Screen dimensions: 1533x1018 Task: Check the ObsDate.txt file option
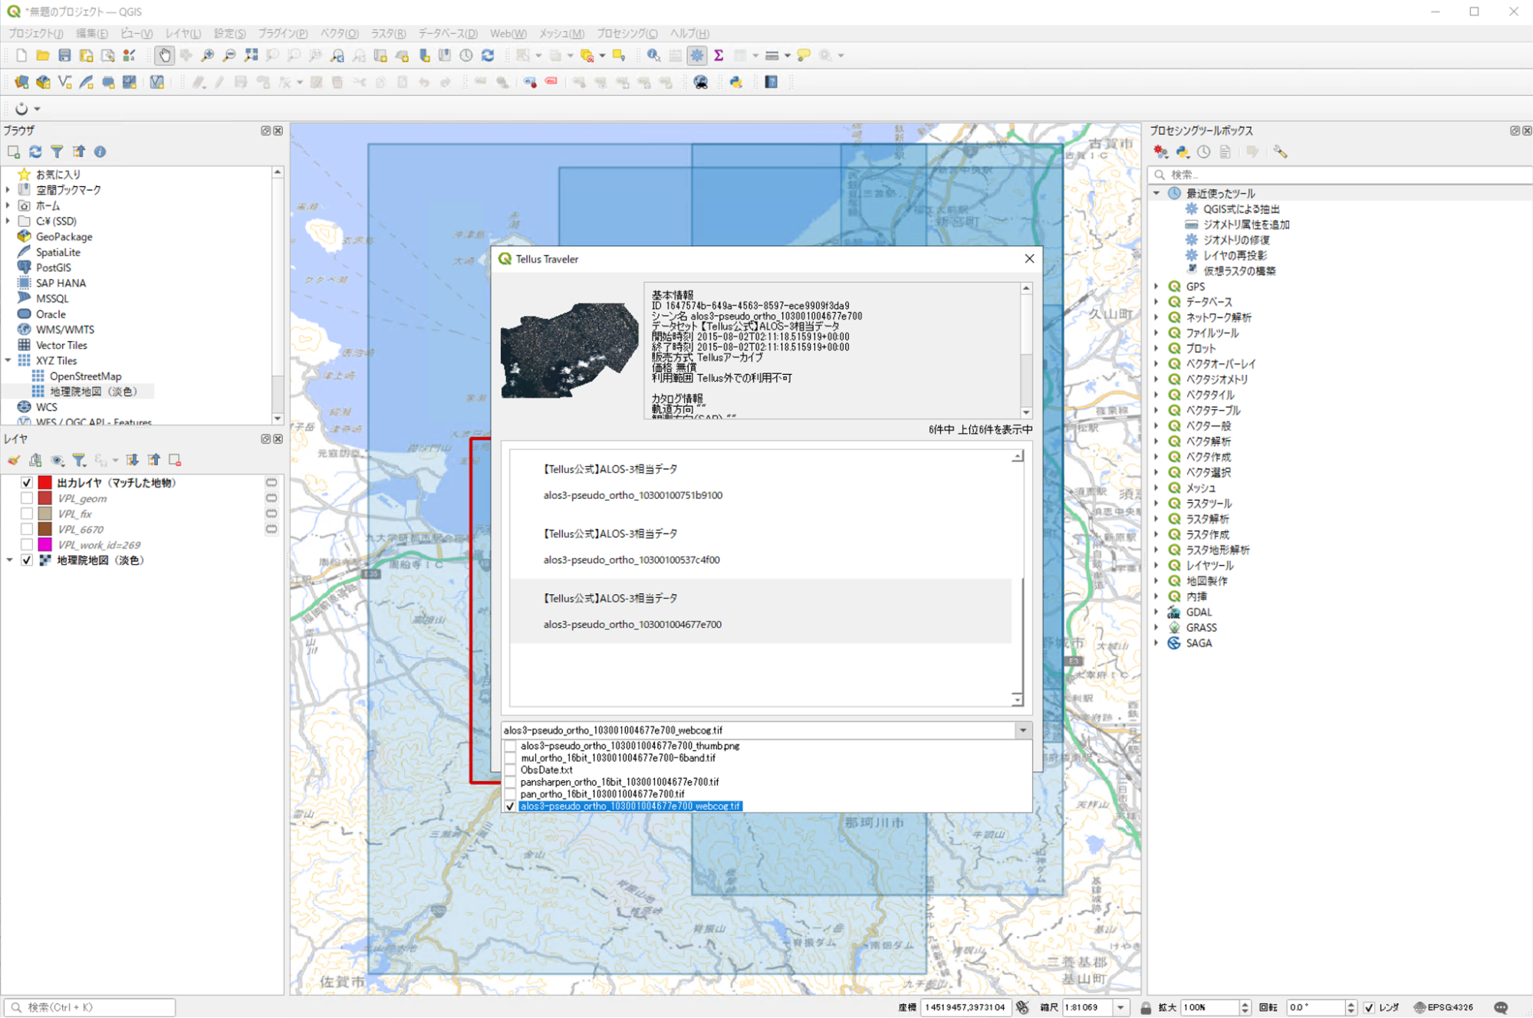coord(511,770)
